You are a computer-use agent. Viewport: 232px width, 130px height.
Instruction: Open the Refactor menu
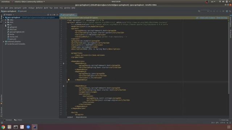39,8
